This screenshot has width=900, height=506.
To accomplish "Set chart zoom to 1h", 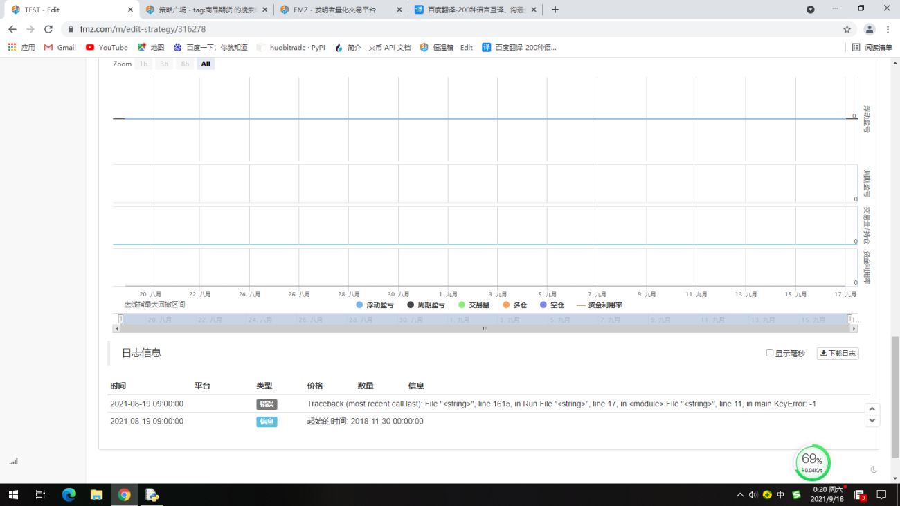I will click(143, 64).
